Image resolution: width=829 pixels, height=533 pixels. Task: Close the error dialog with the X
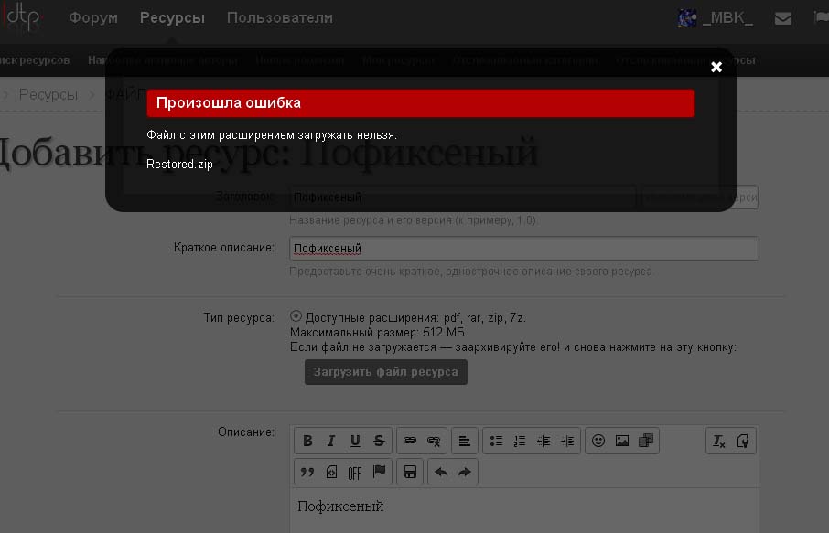[716, 67]
